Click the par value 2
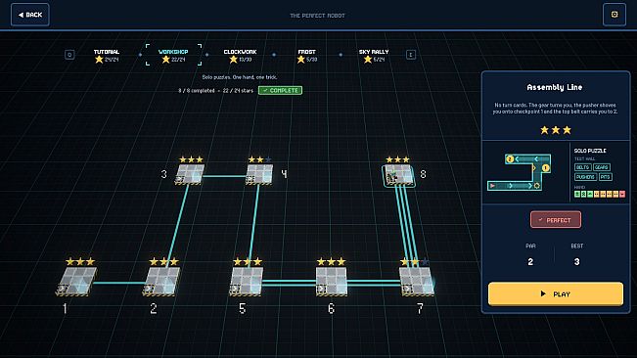637x358 pixels. pyautogui.click(x=530, y=262)
